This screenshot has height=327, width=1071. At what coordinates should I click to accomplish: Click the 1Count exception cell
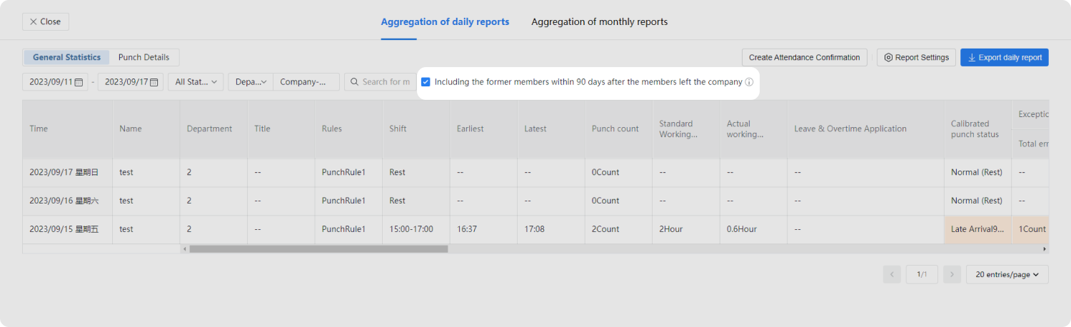coord(1030,230)
